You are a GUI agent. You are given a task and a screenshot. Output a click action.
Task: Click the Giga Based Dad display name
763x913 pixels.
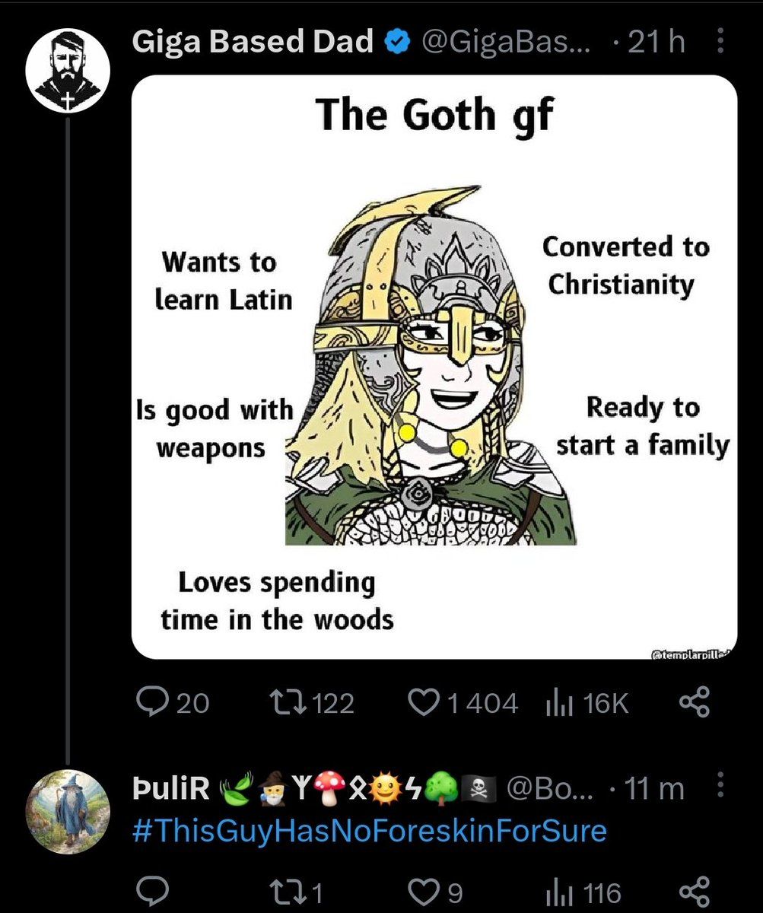click(x=252, y=42)
